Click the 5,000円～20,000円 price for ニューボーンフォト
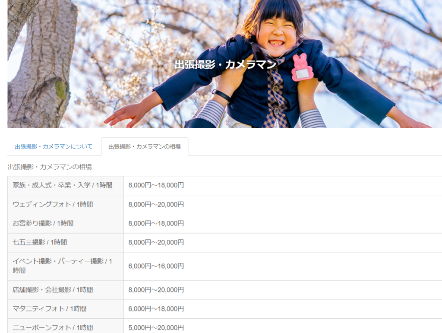 (156, 328)
